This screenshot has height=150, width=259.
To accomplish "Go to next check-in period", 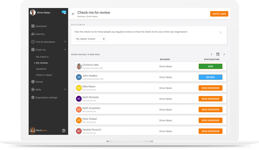I will [224, 54].
